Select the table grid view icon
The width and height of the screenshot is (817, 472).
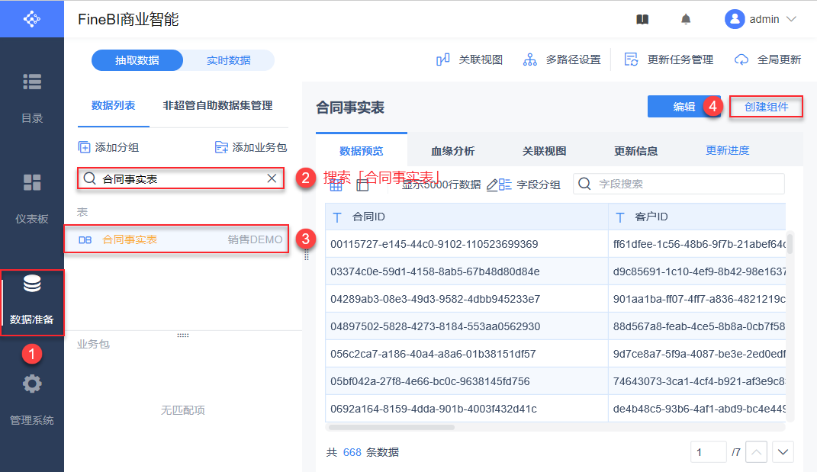click(x=336, y=185)
